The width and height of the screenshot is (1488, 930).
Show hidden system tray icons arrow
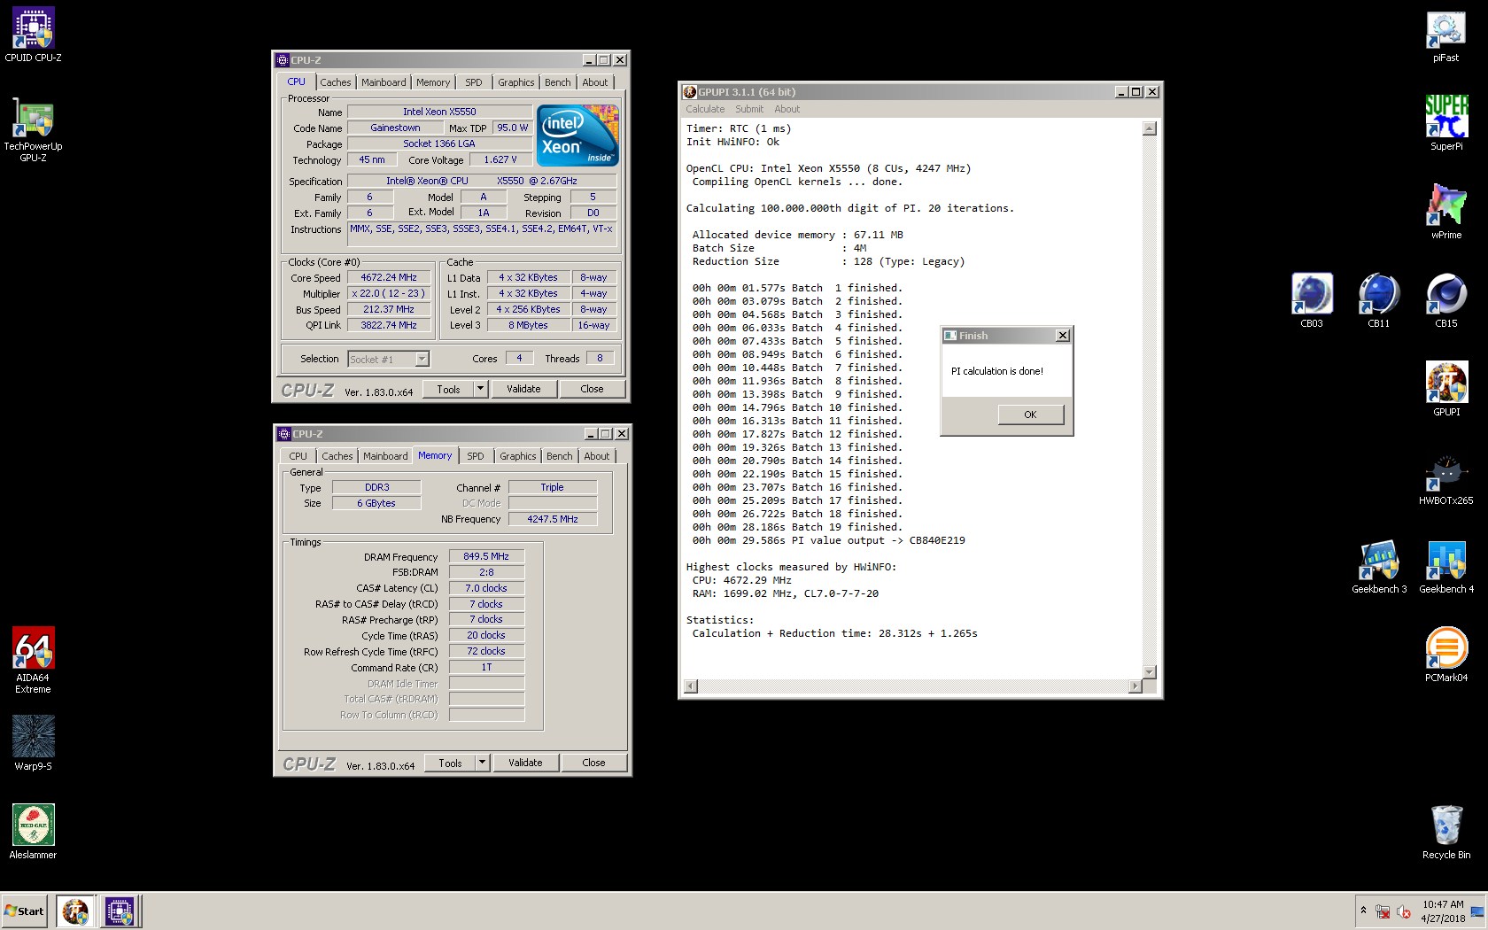pyautogui.click(x=1363, y=910)
